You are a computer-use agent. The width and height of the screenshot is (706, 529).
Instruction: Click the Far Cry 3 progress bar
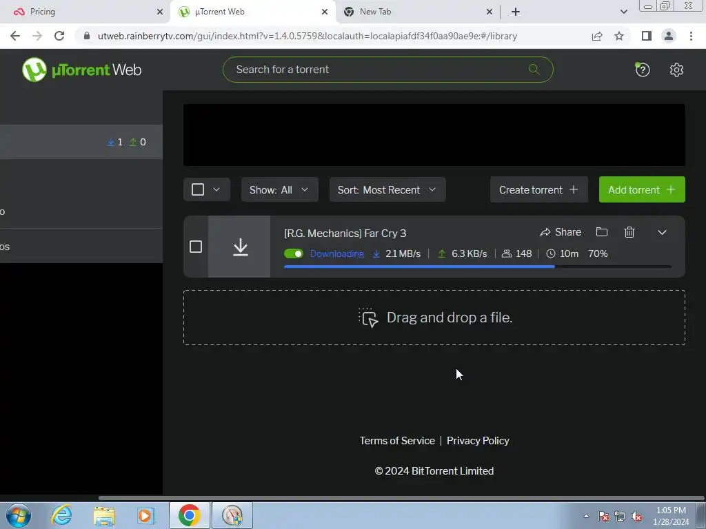click(x=478, y=267)
